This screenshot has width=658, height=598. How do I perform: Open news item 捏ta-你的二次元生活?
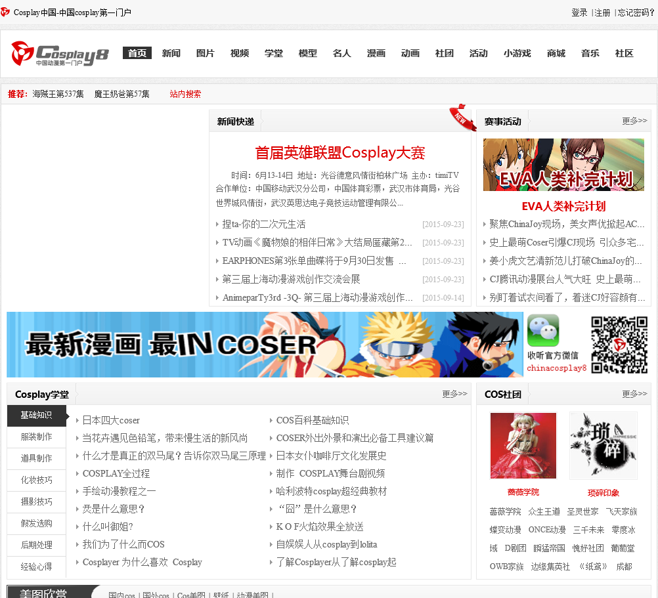263,224
